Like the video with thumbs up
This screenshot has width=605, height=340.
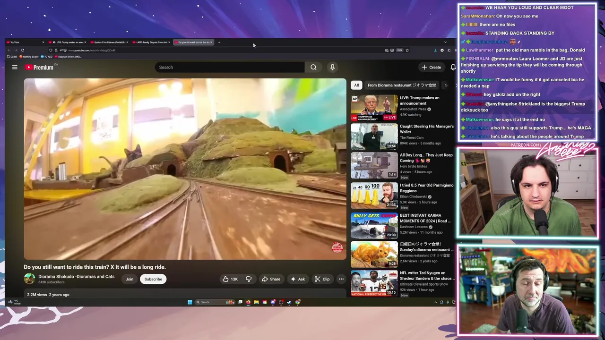tap(230, 279)
